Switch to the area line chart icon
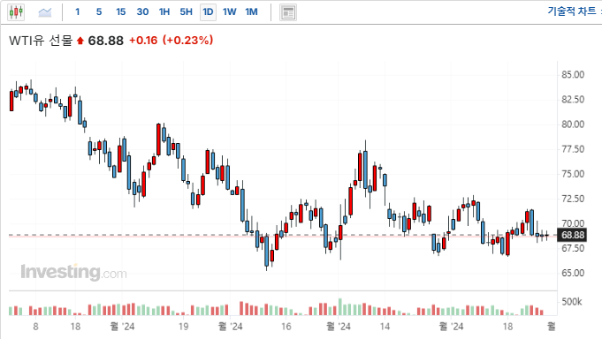The height and width of the screenshot is (339, 602). (x=45, y=12)
